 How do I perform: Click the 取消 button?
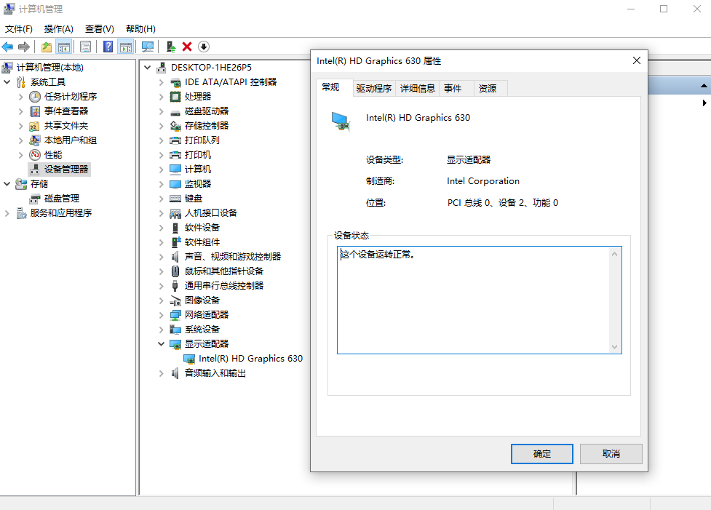click(611, 453)
